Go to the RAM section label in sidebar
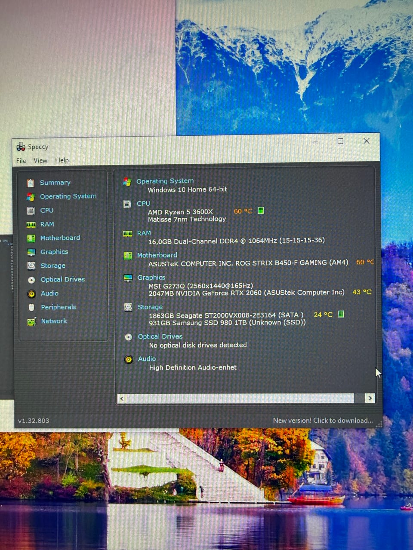 tap(47, 224)
